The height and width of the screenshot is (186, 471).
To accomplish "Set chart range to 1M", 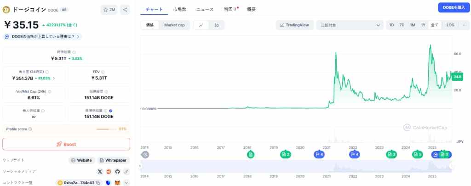I will [x=413, y=25].
